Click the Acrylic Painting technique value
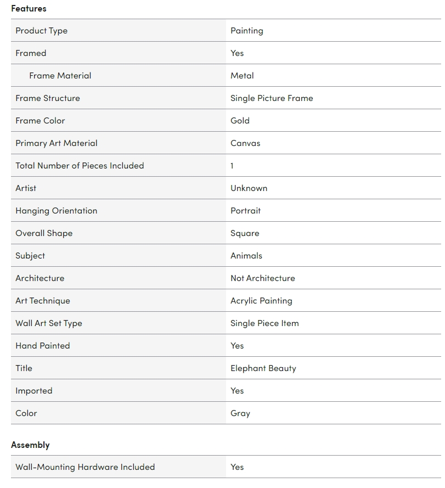Image resolution: width=445 pixels, height=488 pixels. (x=261, y=301)
